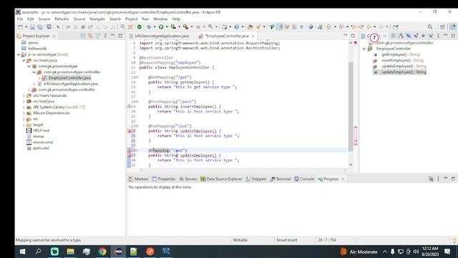Expand Maven Dependencies node
The image size is (458, 258).
click(24, 113)
